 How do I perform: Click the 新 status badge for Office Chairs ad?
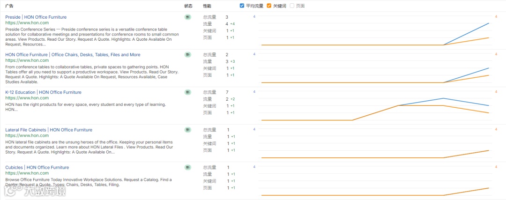188,55
